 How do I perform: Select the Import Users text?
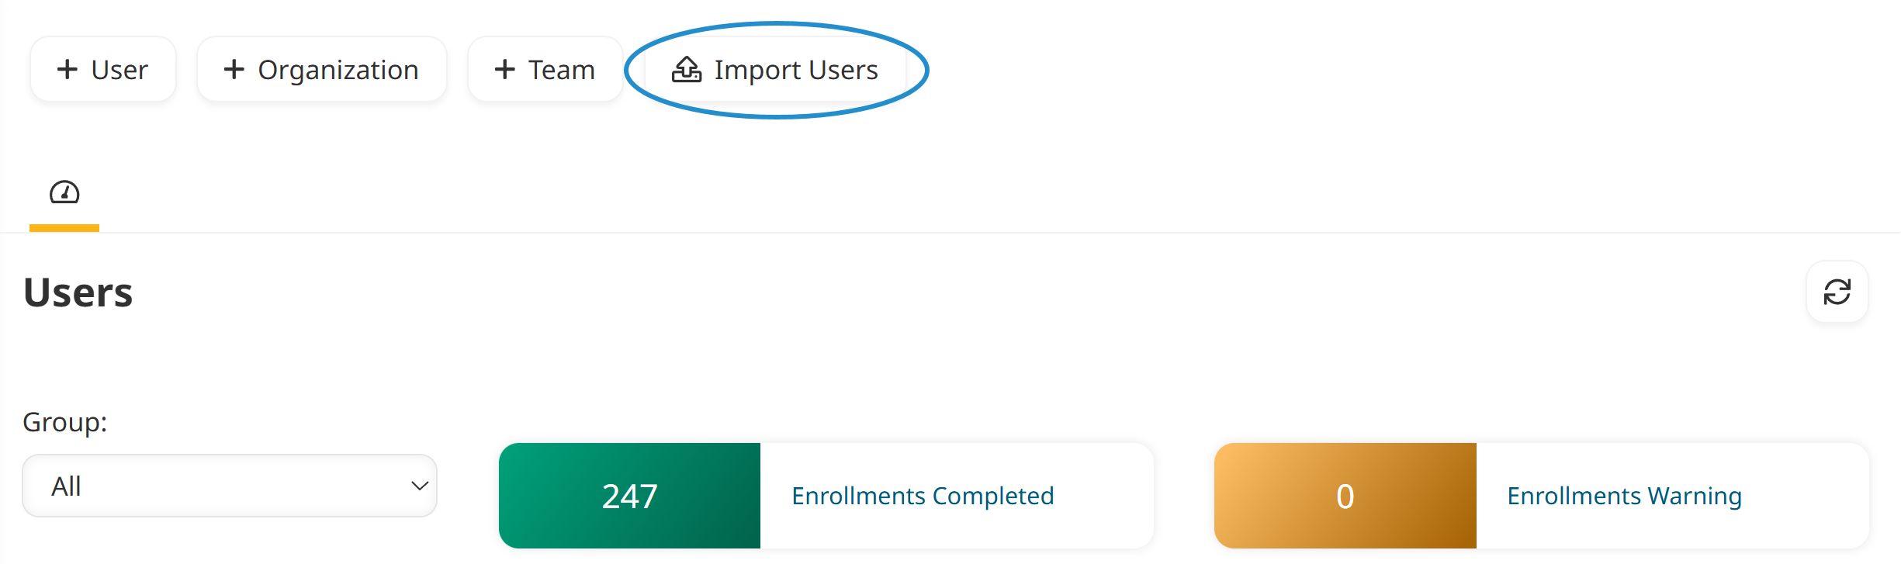pos(796,70)
